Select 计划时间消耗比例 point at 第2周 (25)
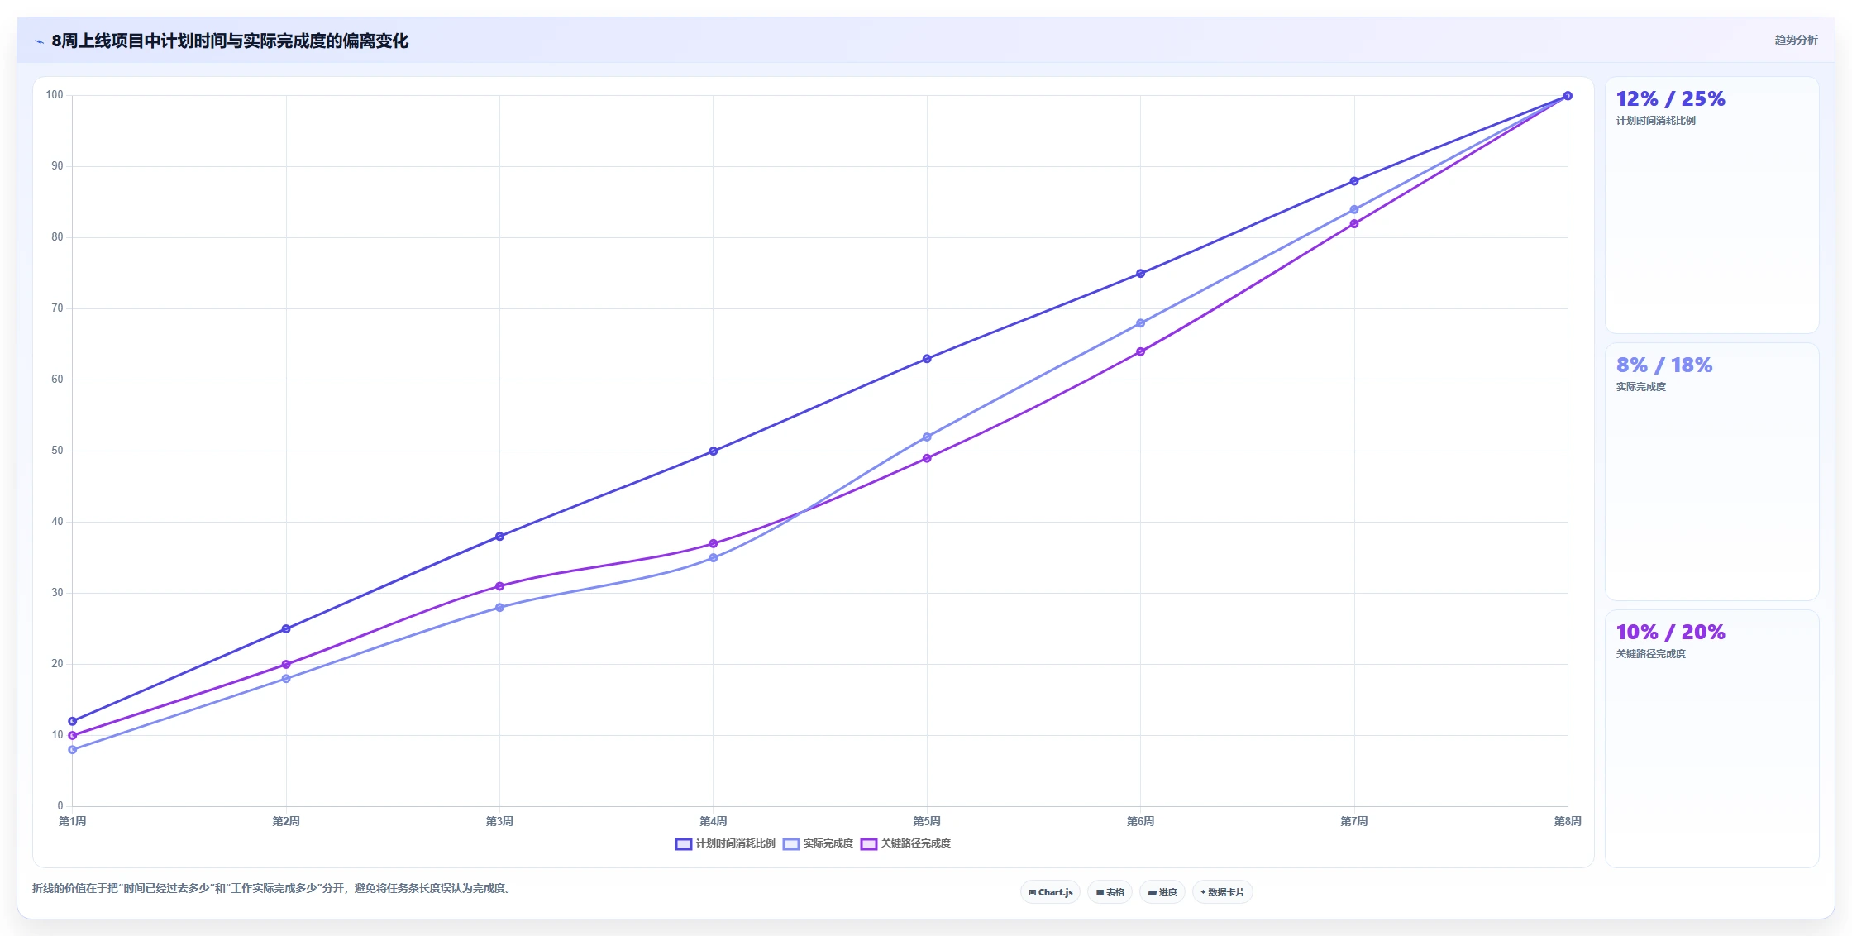The width and height of the screenshot is (1852, 936). (286, 628)
